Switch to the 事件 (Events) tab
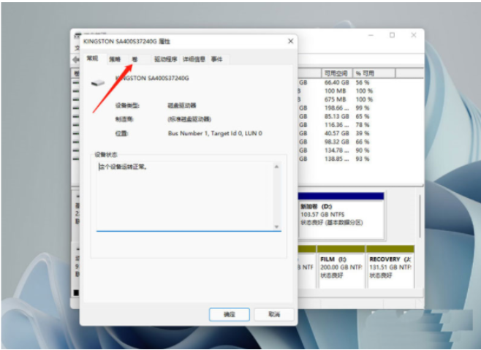 [217, 59]
